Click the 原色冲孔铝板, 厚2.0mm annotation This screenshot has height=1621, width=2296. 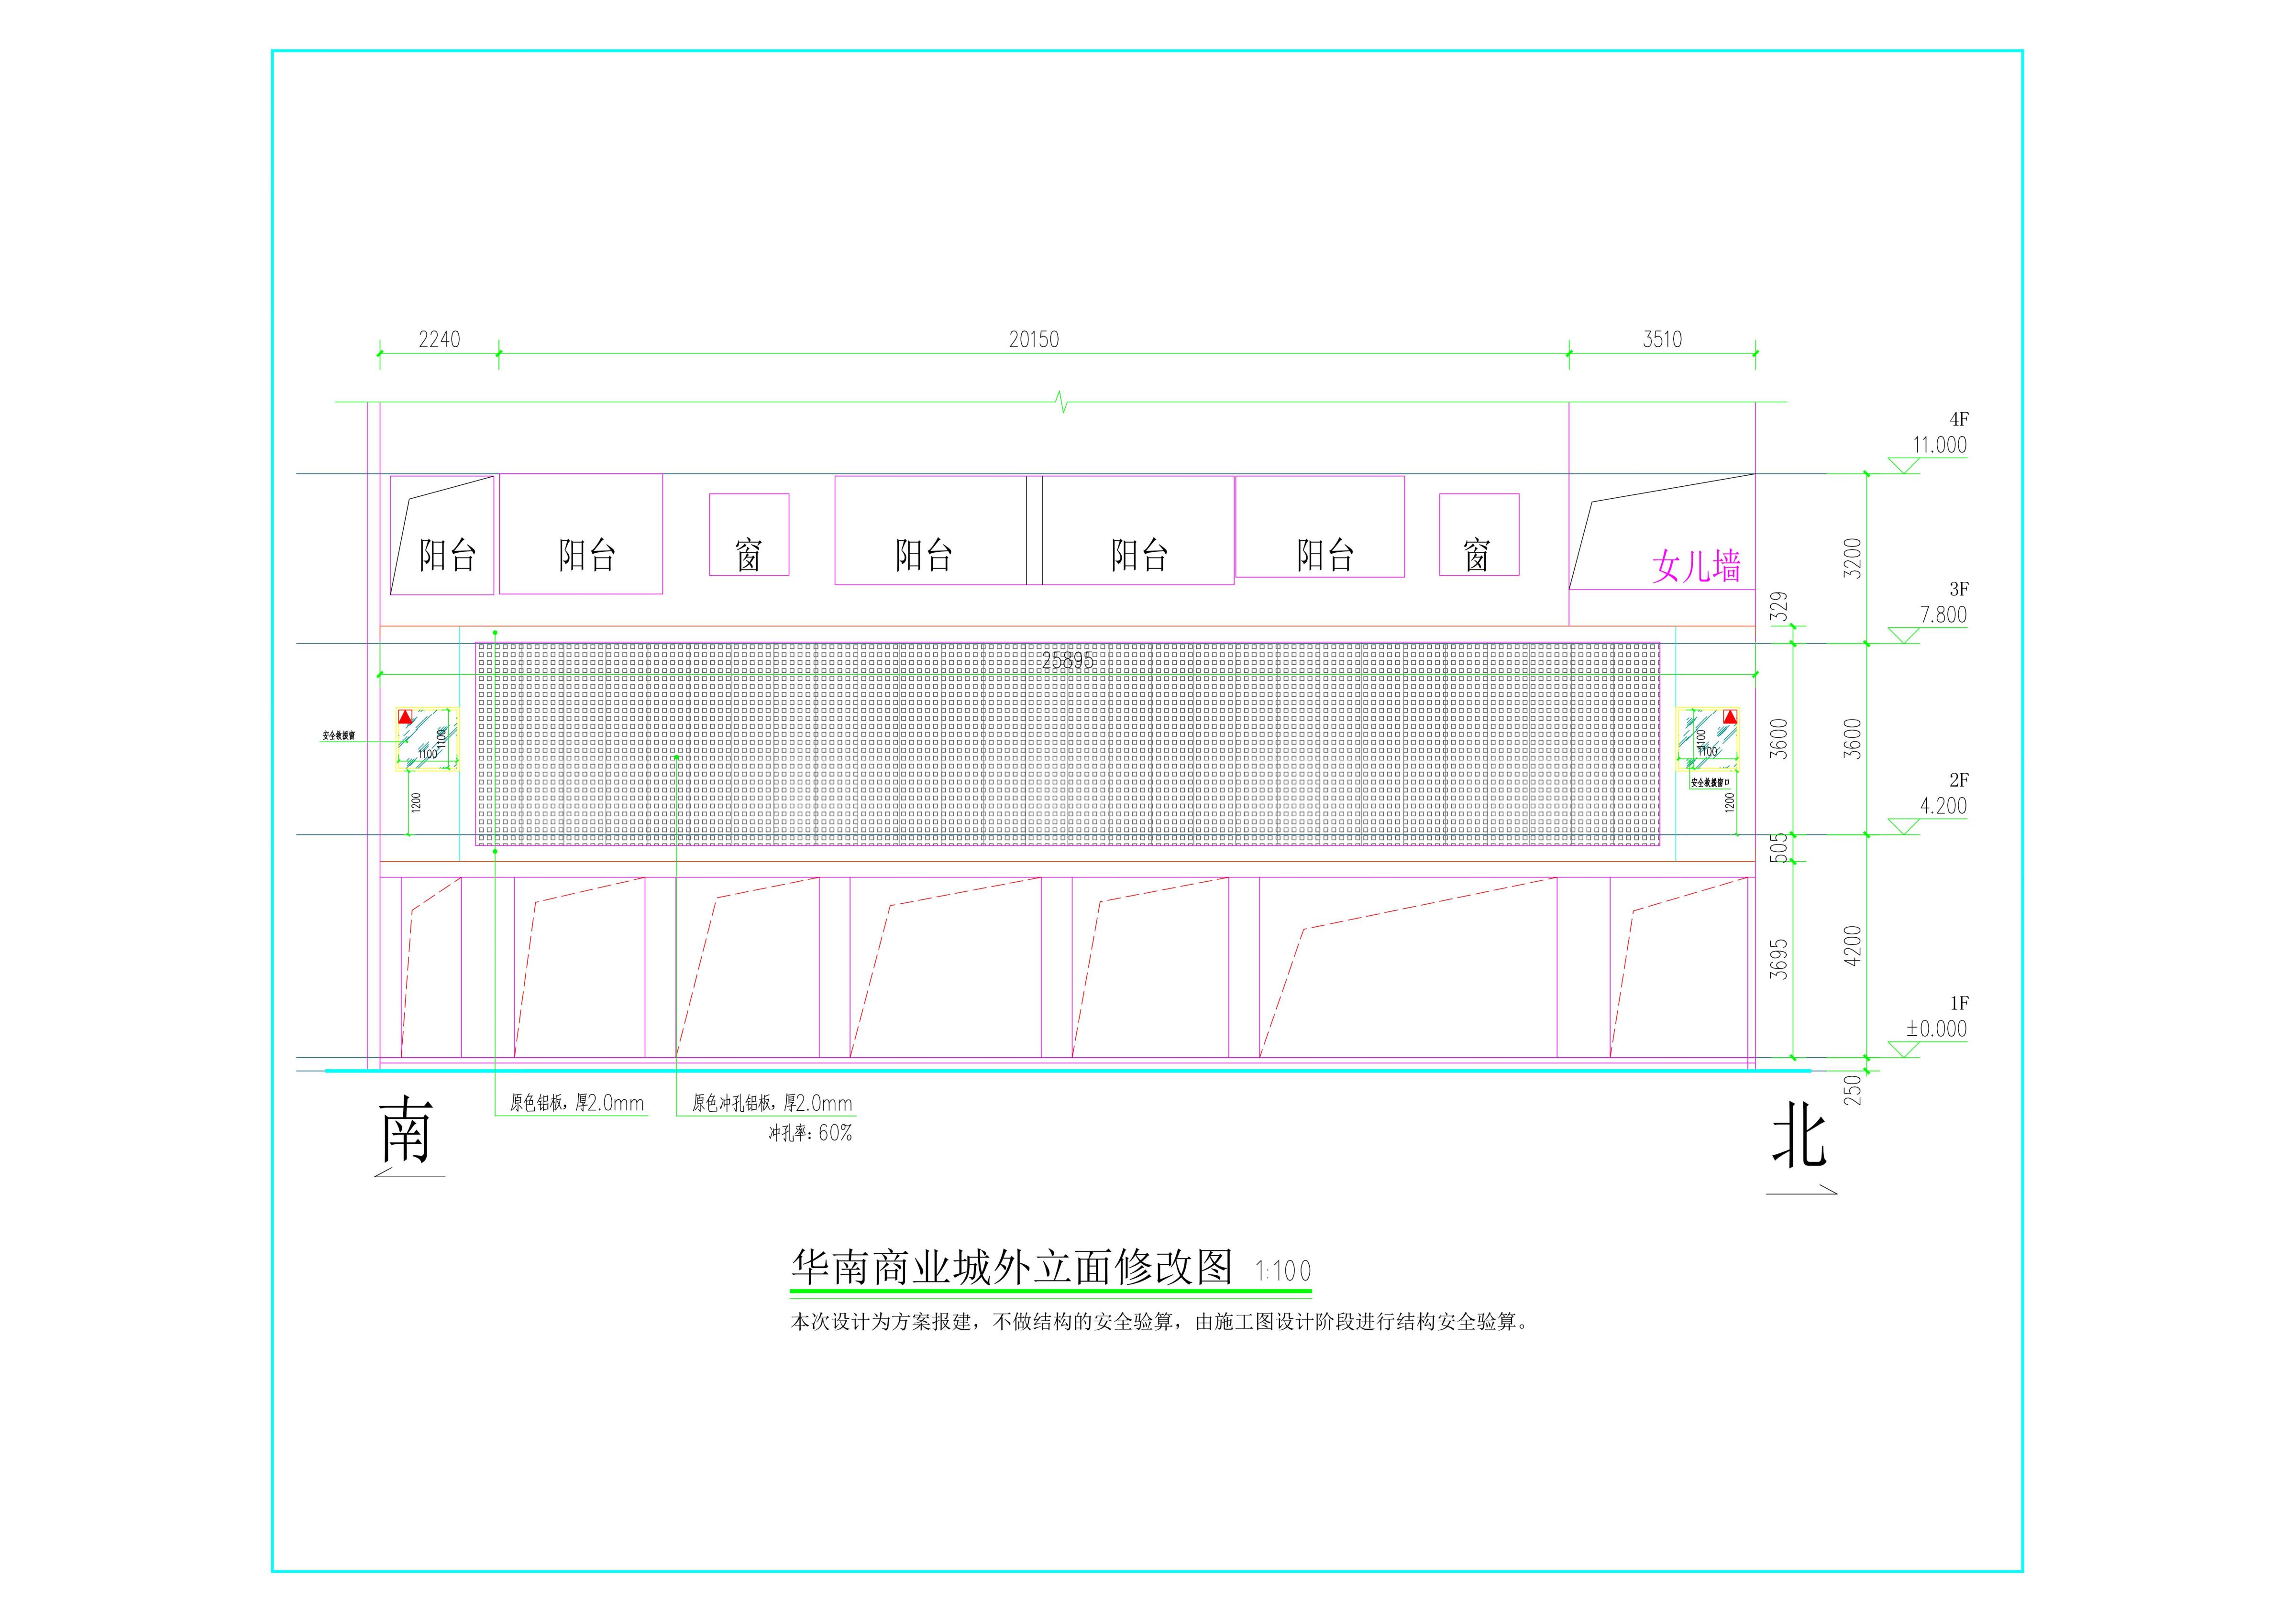[x=772, y=1103]
